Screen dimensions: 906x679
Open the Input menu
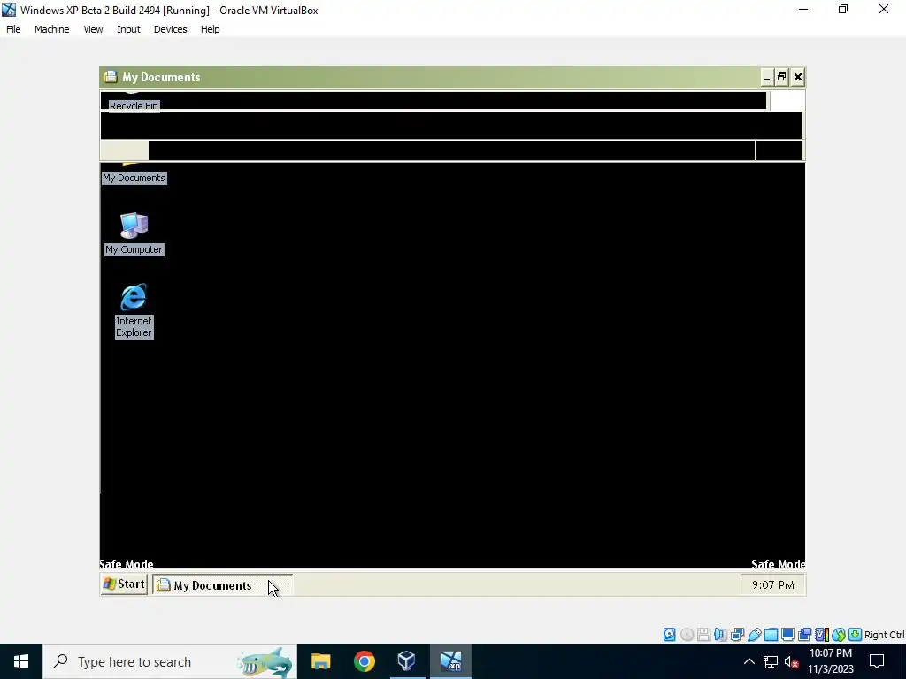click(x=128, y=29)
